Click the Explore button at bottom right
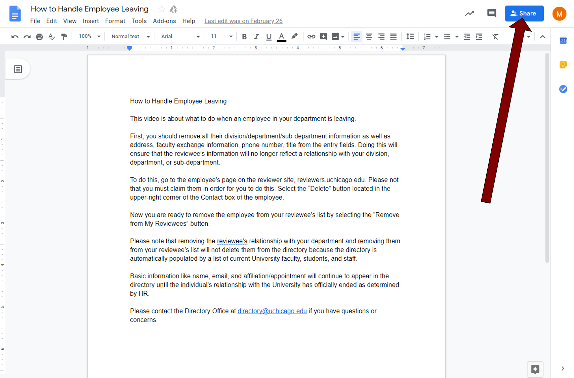The width and height of the screenshot is (574, 378). click(x=535, y=369)
